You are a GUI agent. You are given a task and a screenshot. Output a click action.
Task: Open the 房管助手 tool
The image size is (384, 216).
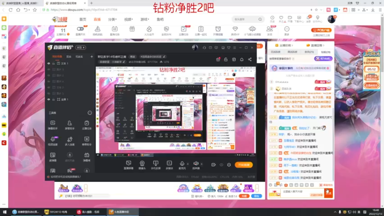70,125
